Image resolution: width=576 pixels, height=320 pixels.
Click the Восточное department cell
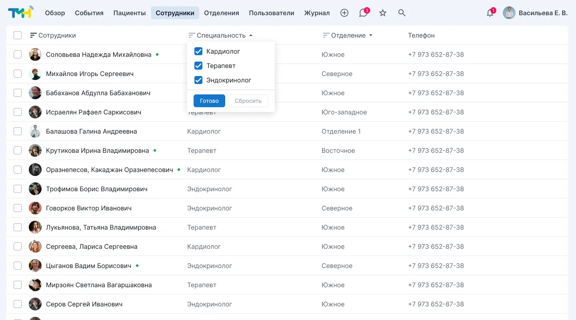coord(338,150)
